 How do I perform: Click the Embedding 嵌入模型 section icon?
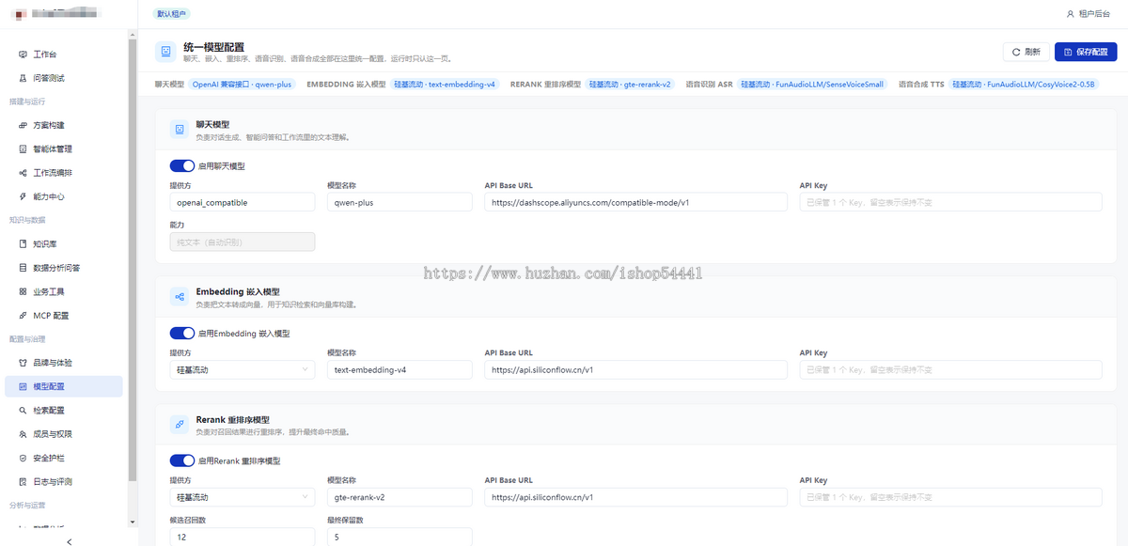tap(179, 297)
